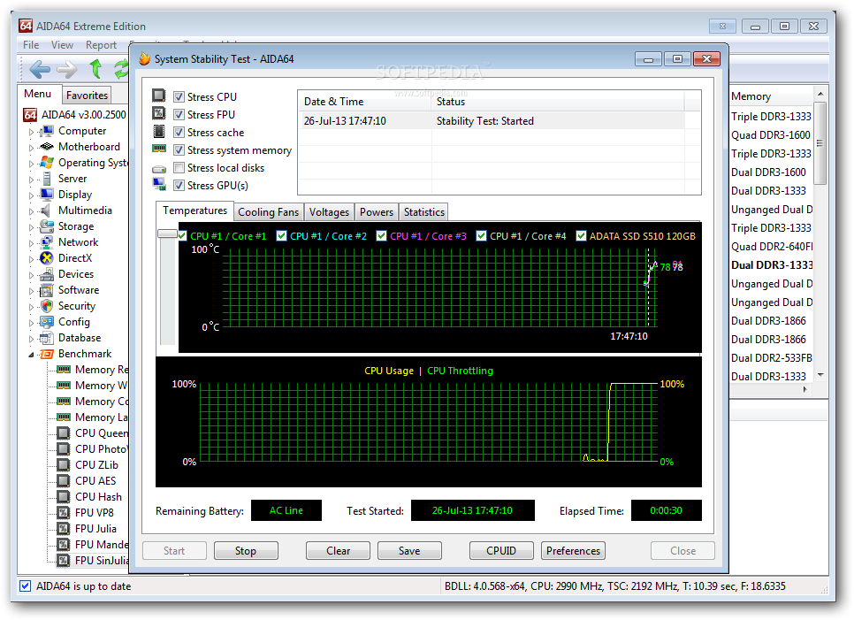Screen dimensions: 854x620
Task: Expand the Devices tree node
Action: click(x=31, y=274)
